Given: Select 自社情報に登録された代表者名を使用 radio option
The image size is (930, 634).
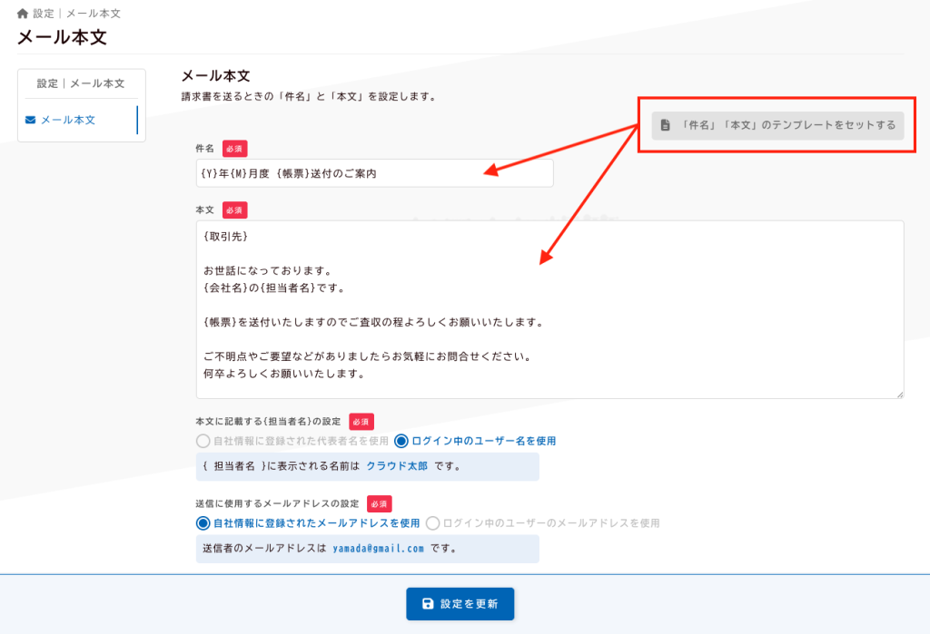Looking at the screenshot, I should [203, 442].
